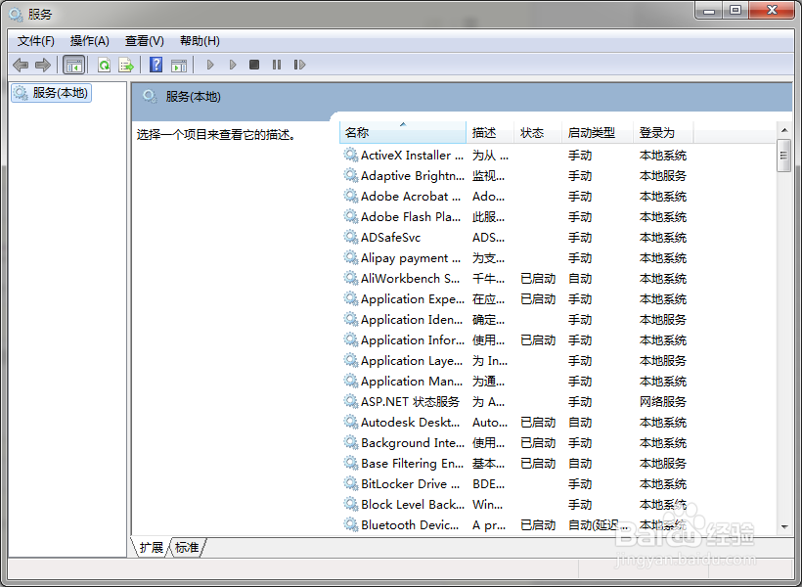Refresh the services list using refresh icon
The image size is (802, 587).
pyautogui.click(x=105, y=65)
